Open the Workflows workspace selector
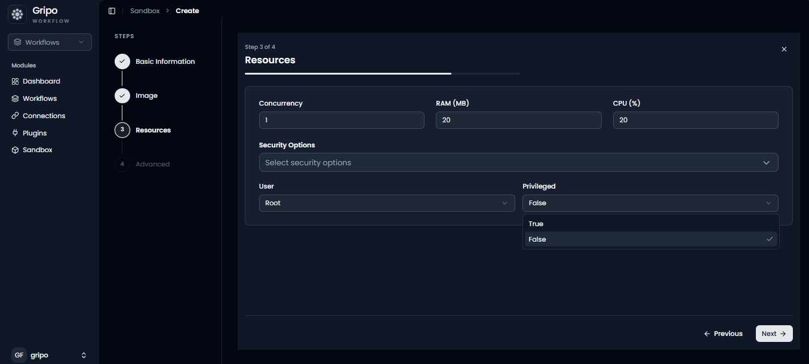This screenshot has width=809, height=364. pyautogui.click(x=50, y=42)
